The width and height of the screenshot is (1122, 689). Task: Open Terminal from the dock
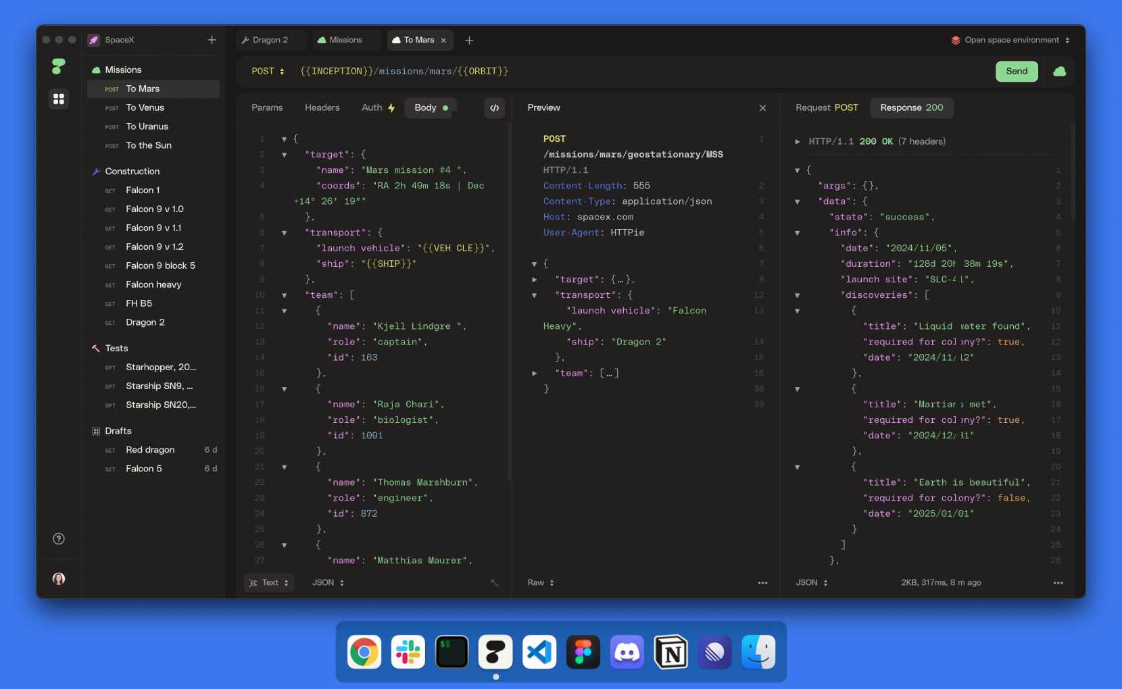click(452, 652)
